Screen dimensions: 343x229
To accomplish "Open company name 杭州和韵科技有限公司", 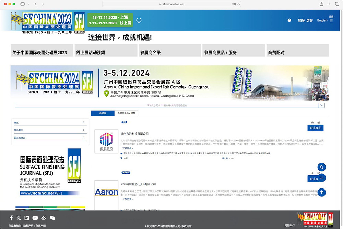I will (134, 134).
